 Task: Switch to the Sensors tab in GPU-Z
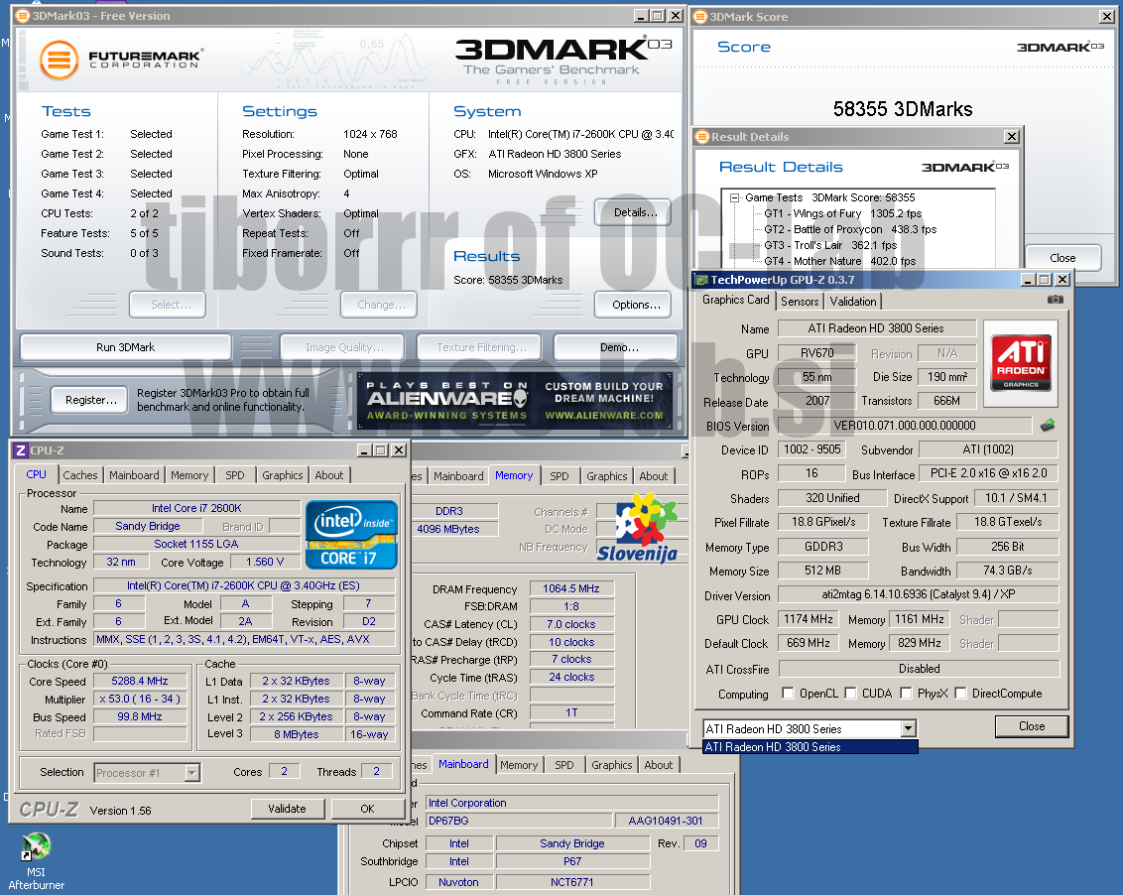tap(800, 301)
